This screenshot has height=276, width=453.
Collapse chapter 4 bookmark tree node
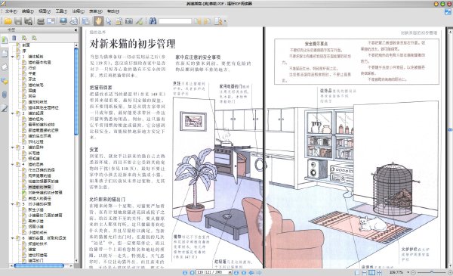pyautogui.click(x=13, y=164)
